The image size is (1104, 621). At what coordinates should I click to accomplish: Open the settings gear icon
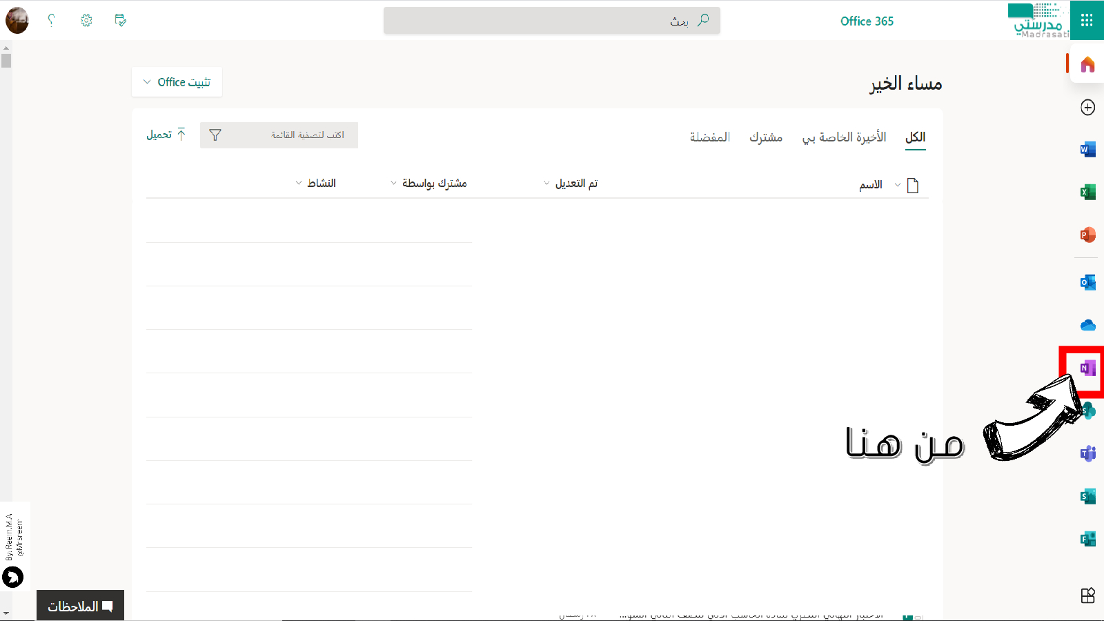click(86, 21)
